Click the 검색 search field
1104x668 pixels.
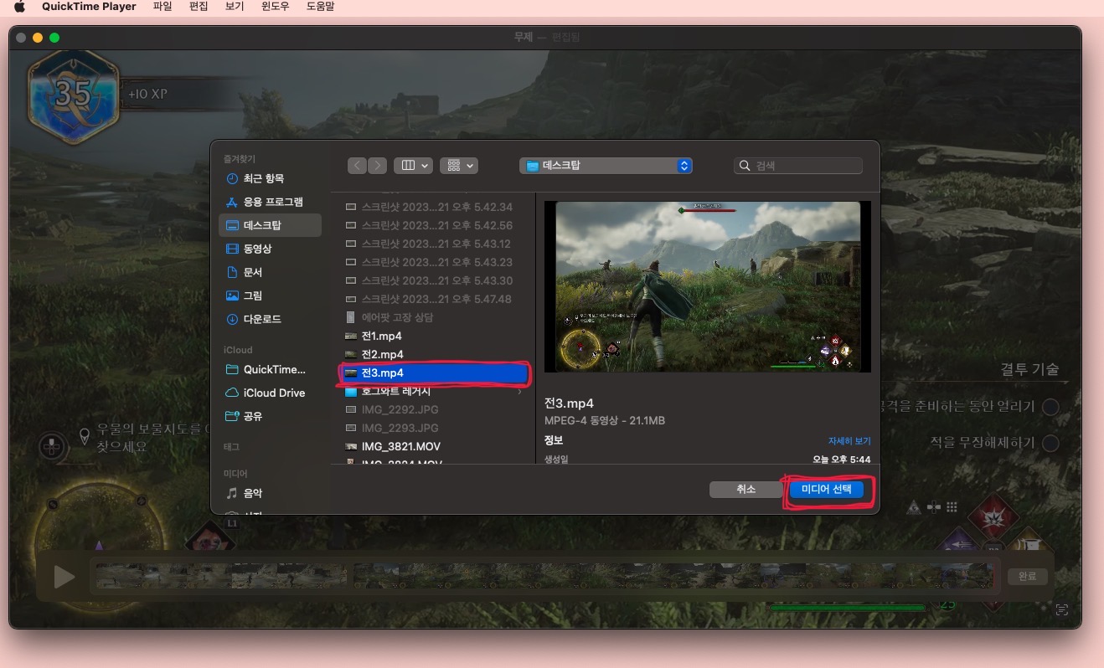point(798,166)
